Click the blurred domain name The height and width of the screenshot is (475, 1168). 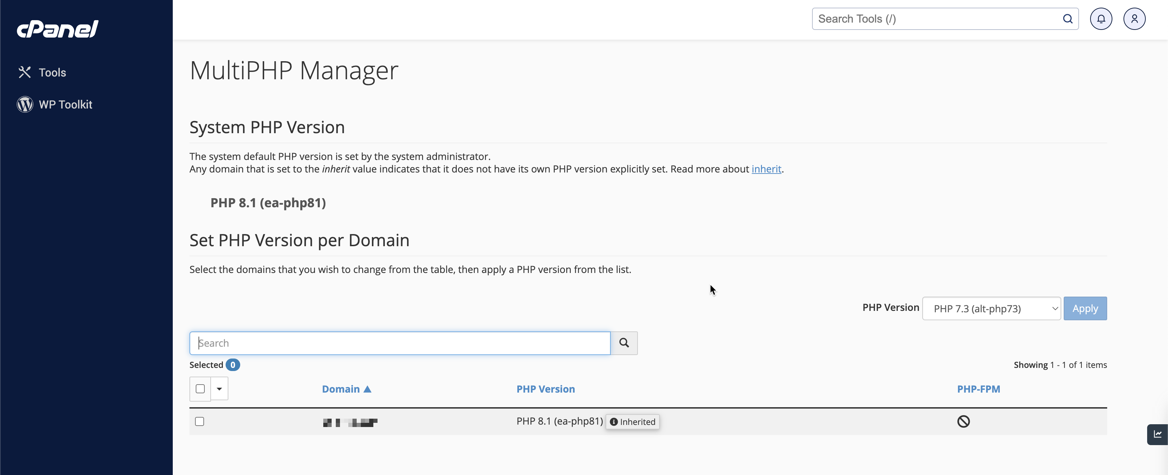point(350,422)
